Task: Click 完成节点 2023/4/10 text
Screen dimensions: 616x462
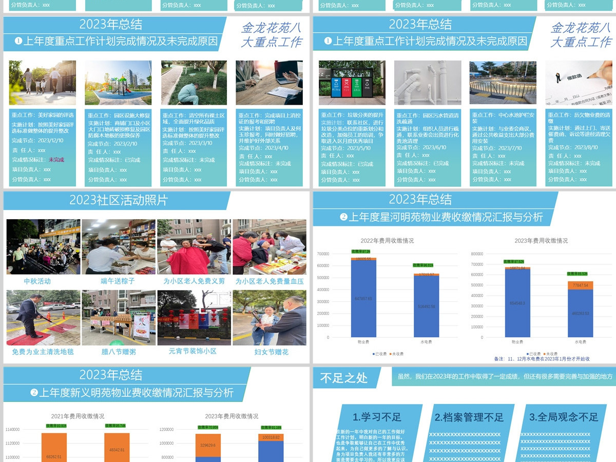Action: (263, 148)
